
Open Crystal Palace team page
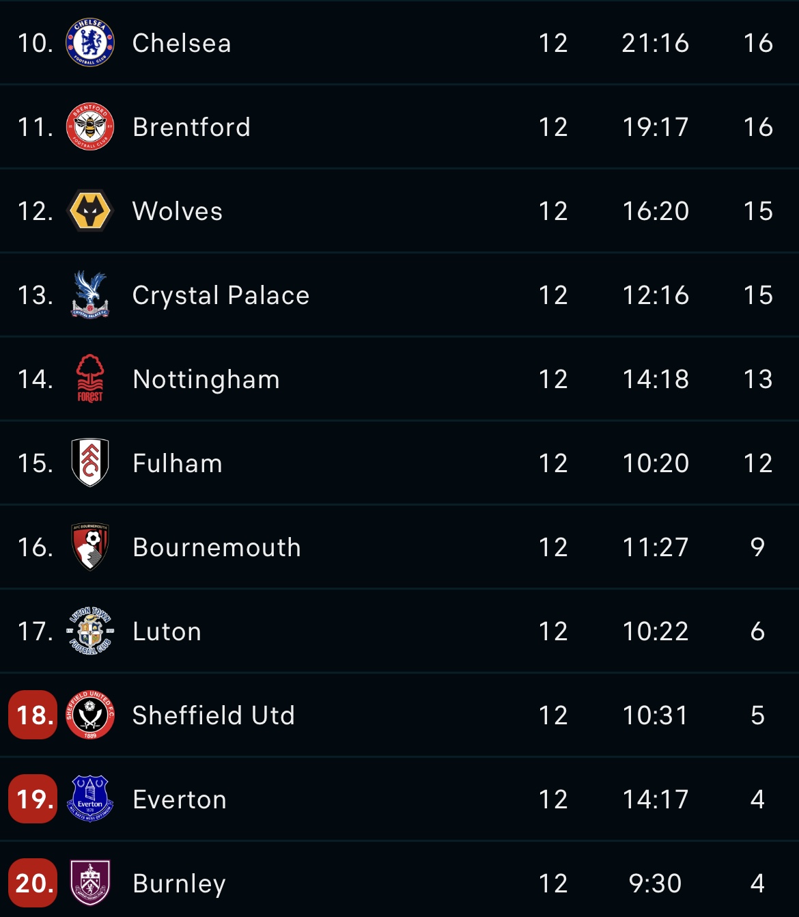point(221,296)
